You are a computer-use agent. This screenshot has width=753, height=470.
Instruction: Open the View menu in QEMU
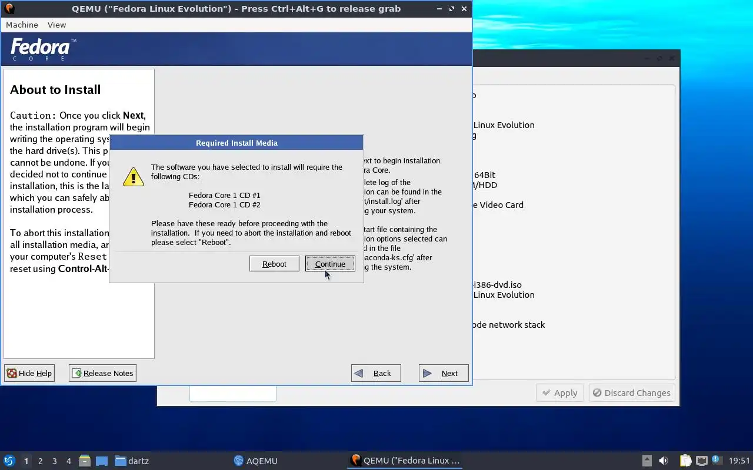pos(56,25)
